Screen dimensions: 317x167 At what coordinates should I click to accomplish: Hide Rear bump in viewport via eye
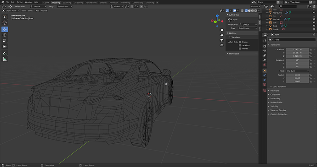click(314, 13)
